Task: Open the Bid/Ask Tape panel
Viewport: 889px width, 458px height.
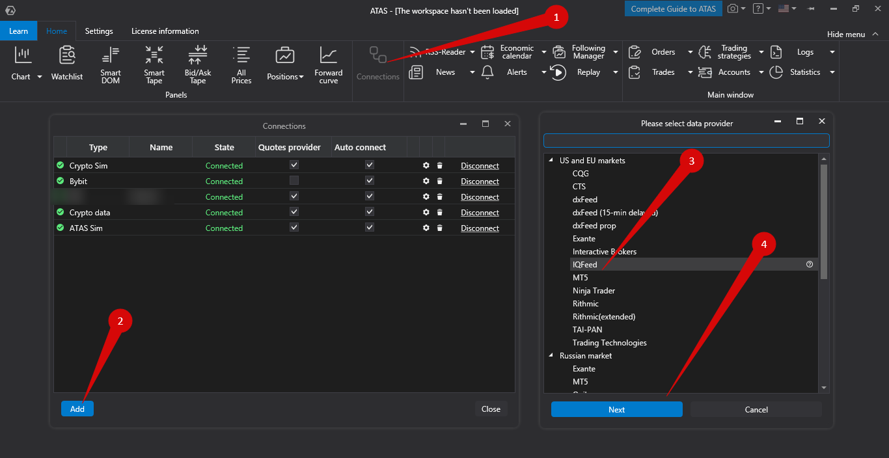Action: 198,65
